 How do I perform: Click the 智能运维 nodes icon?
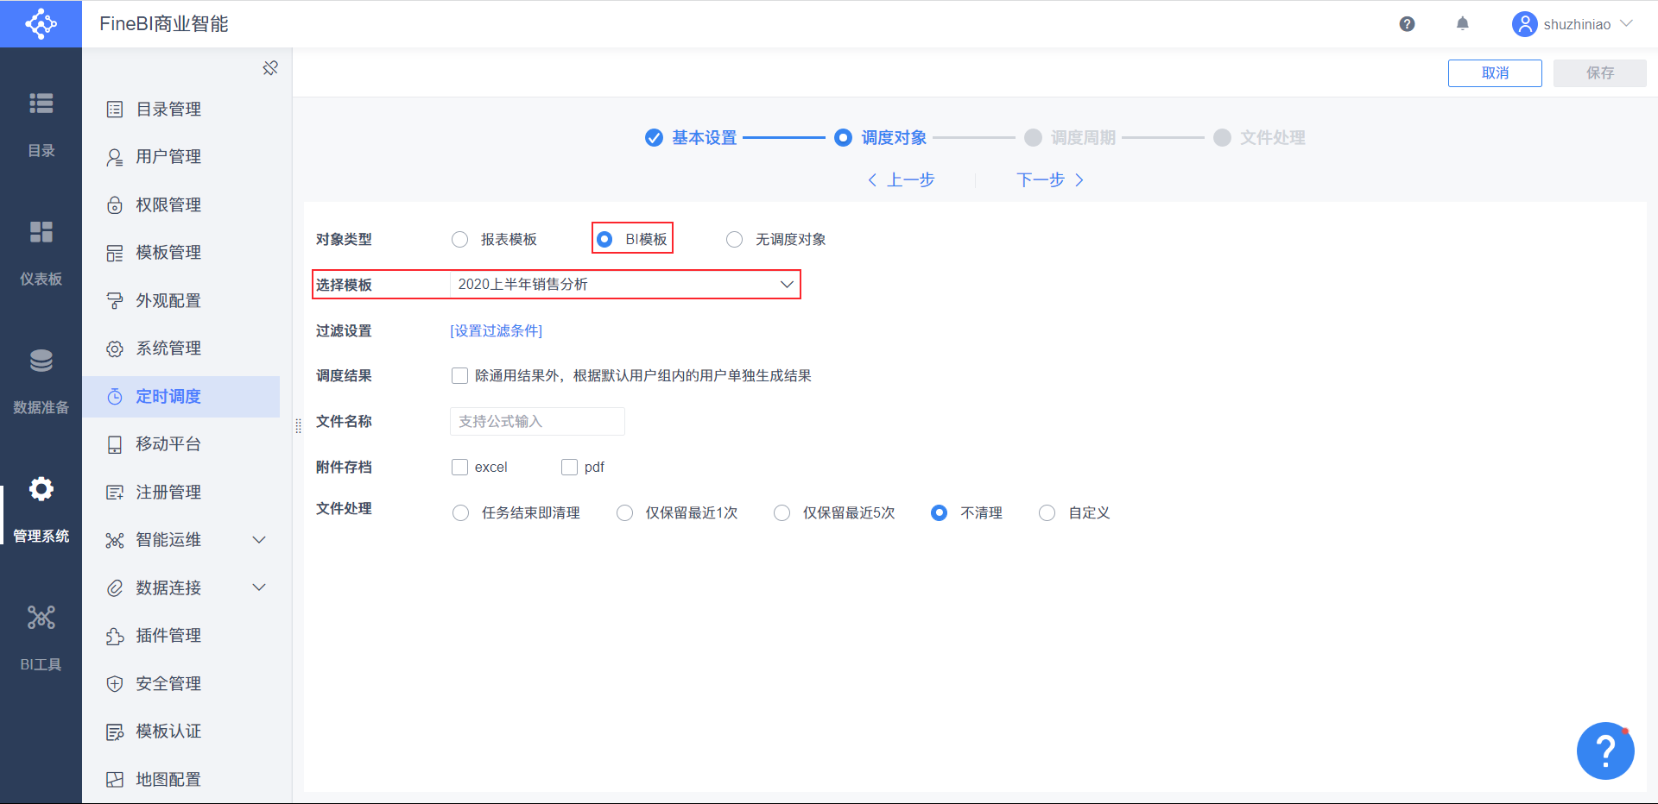coord(115,540)
